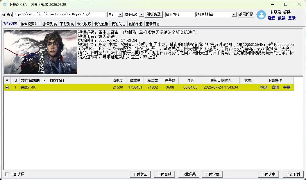
Task: Open the 设置 link
Action: pos(271,18)
